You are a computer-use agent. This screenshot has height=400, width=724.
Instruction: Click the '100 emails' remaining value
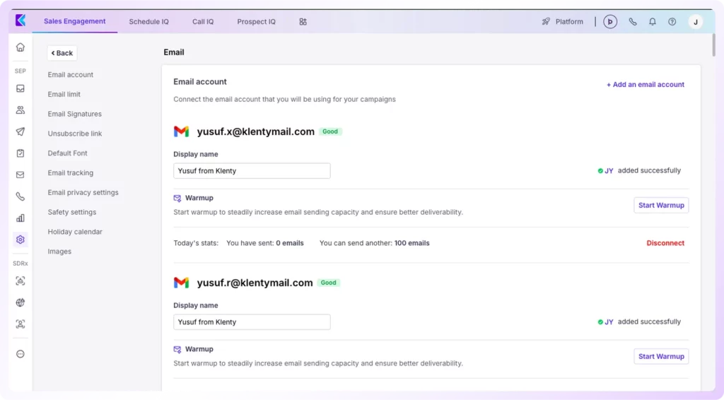pyautogui.click(x=411, y=243)
